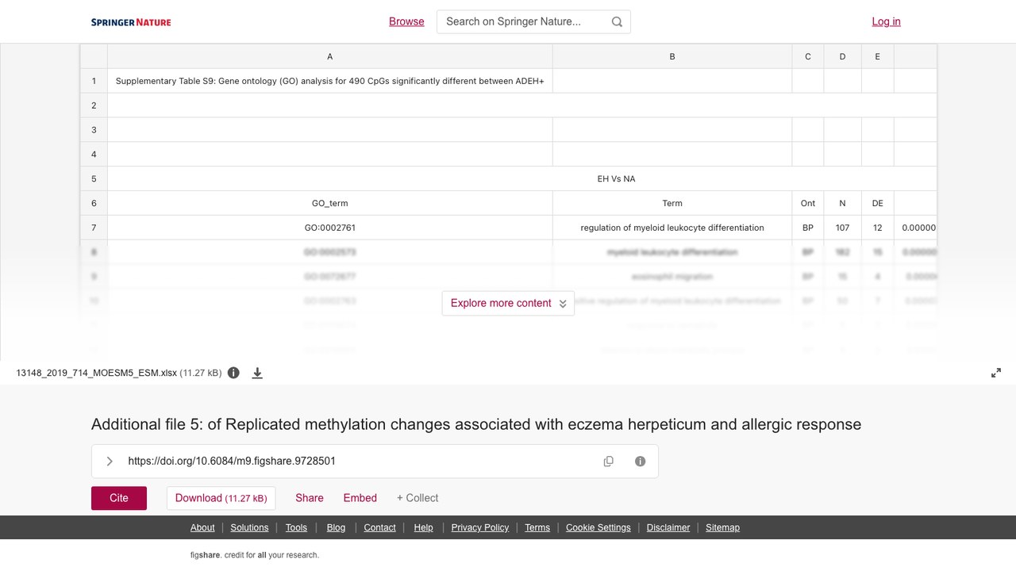
Task: Select cell GO:0002761
Action: coord(330,228)
